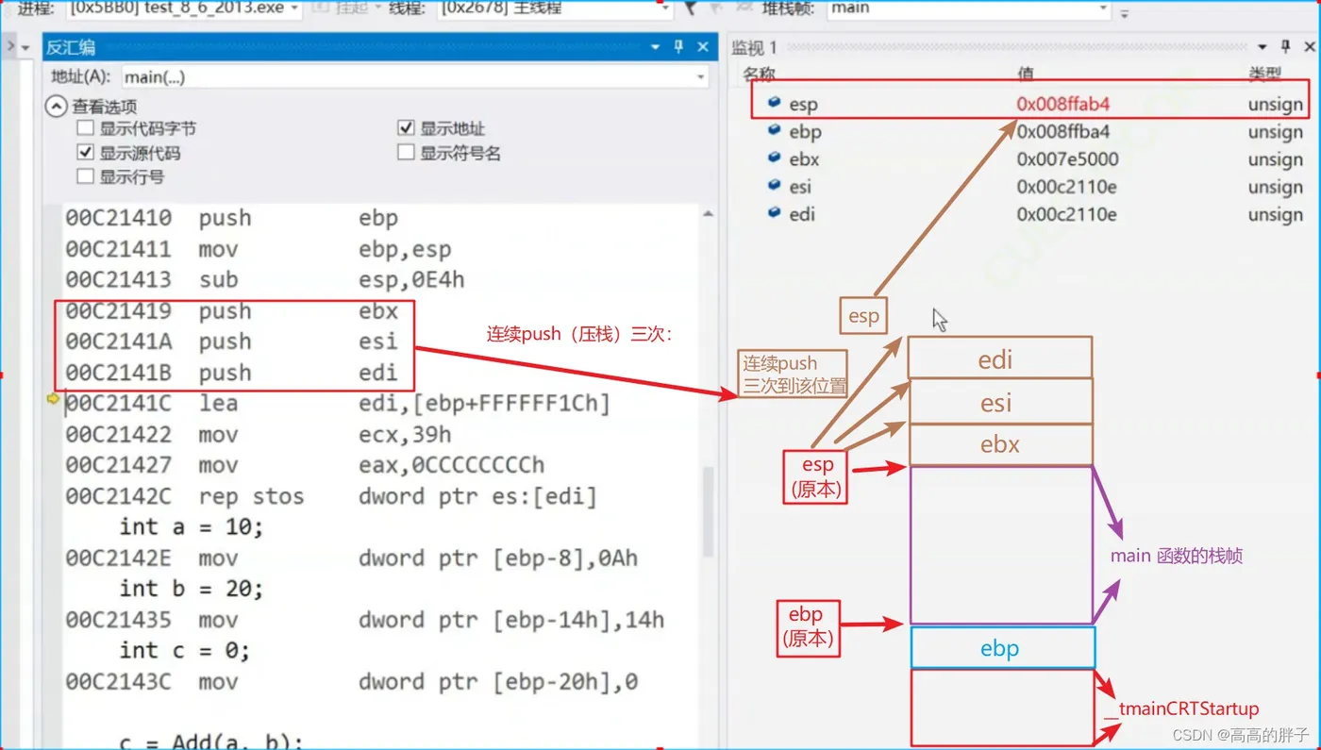Enable the 显示代码字节 checkbox
The width and height of the screenshot is (1321, 750).
point(86,128)
